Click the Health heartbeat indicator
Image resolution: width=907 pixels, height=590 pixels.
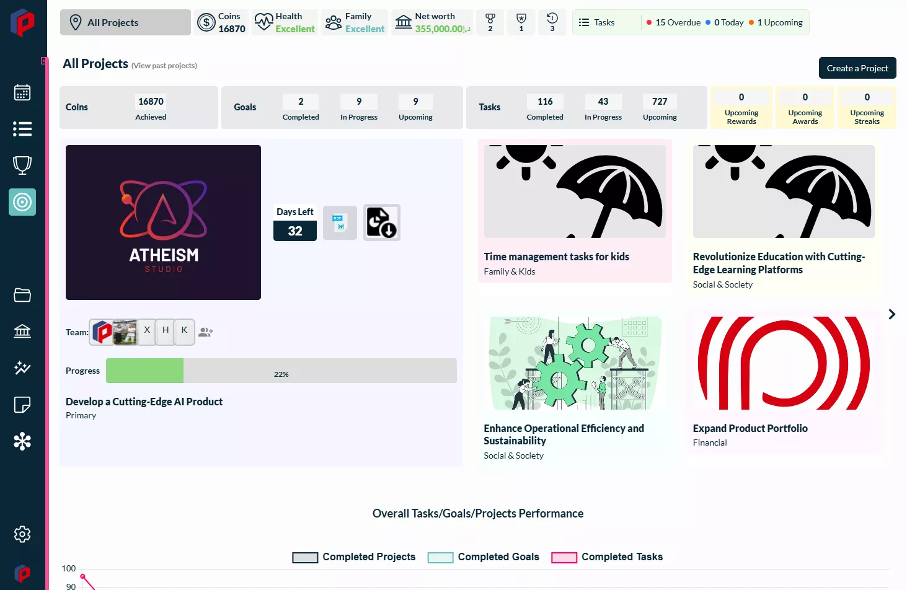click(x=285, y=22)
